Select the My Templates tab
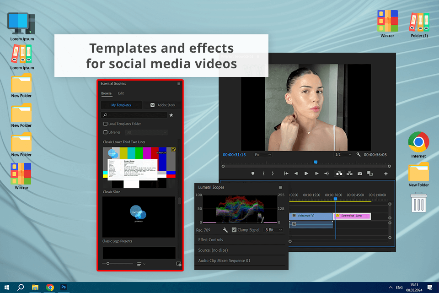This screenshot has width=439, height=293. pyautogui.click(x=121, y=105)
